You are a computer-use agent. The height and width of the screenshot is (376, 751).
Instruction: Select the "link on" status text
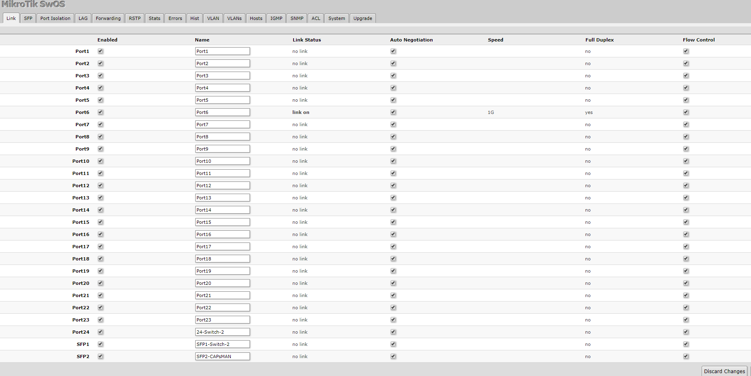301,112
